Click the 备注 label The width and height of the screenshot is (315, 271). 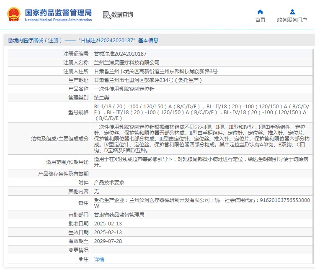pos(83,203)
